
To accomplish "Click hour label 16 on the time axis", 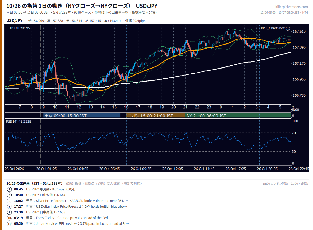I will (x=126, y=107).
